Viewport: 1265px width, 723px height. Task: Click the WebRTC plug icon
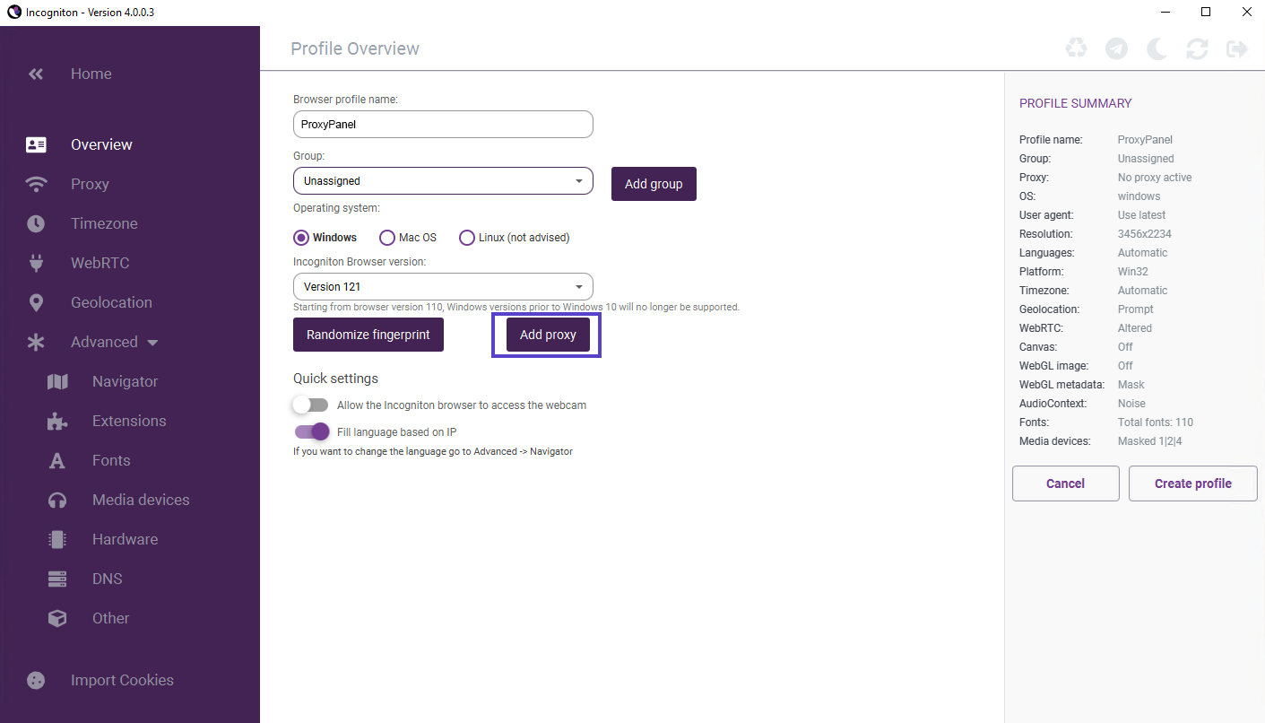click(x=37, y=263)
